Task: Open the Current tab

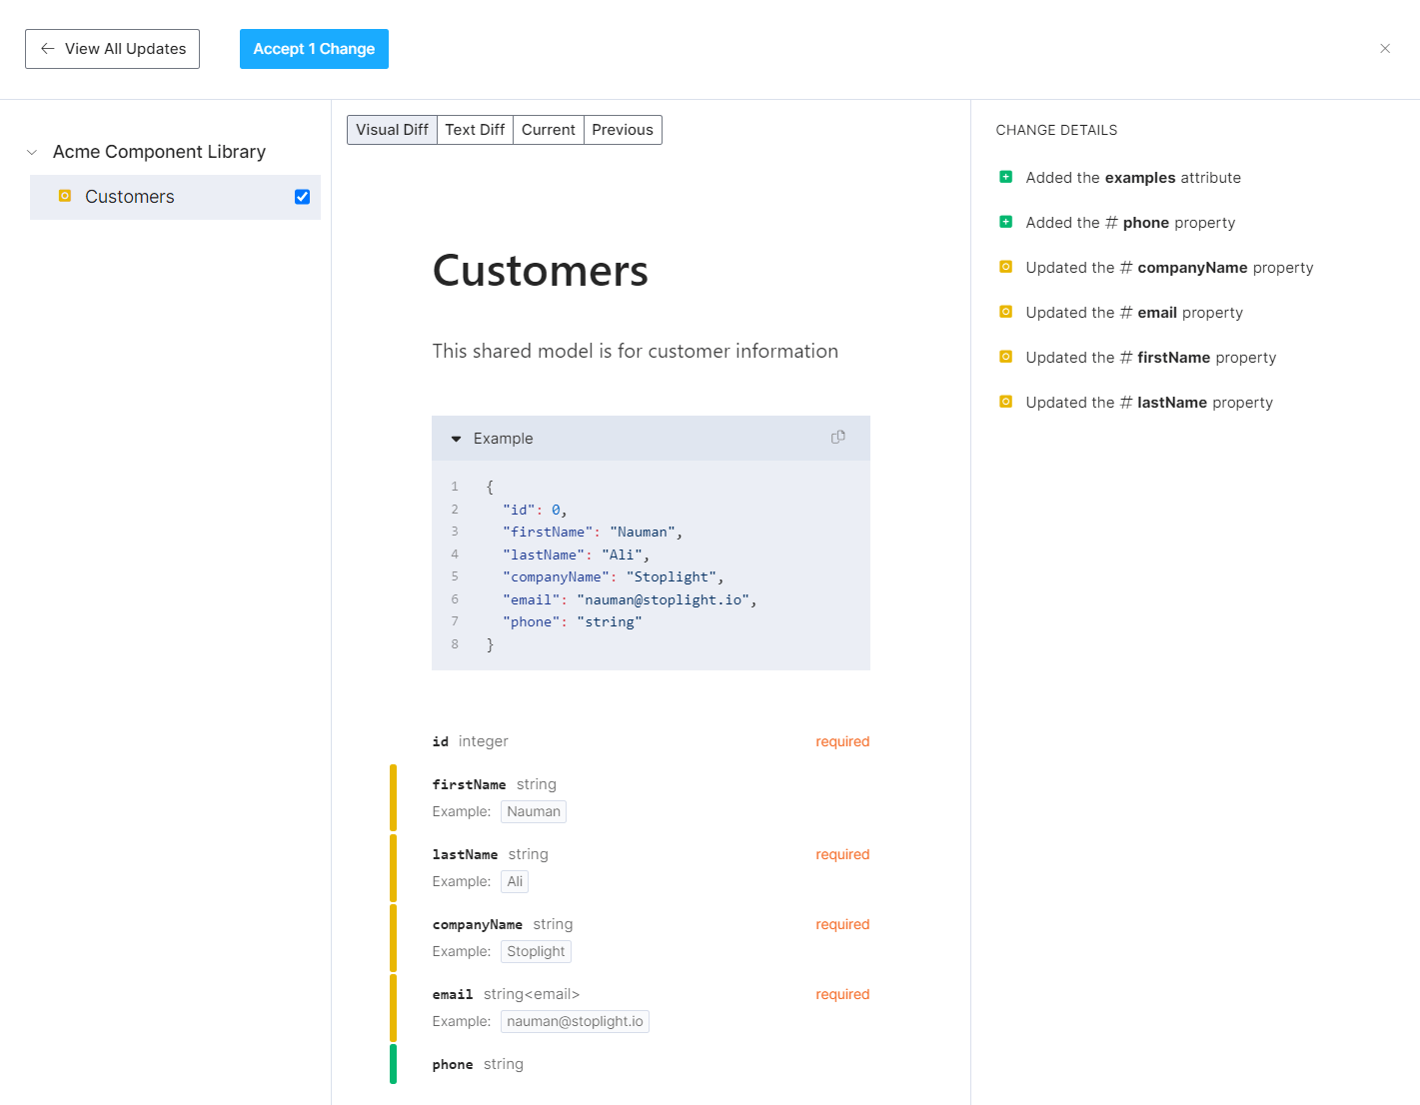Action: pyautogui.click(x=549, y=130)
